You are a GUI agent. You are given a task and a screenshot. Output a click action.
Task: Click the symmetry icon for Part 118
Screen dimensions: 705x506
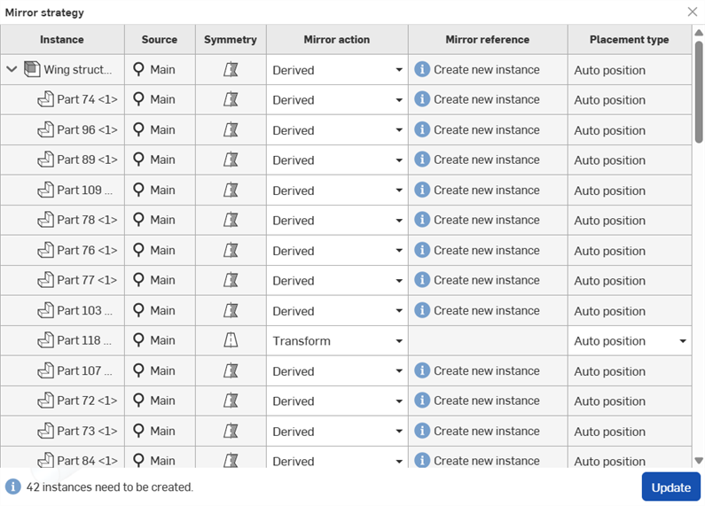[231, 341]
